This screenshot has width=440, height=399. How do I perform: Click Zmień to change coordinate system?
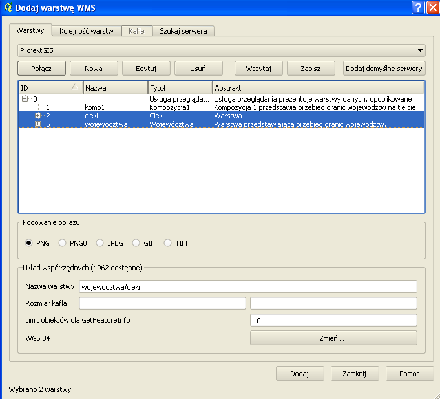[333, 338]
